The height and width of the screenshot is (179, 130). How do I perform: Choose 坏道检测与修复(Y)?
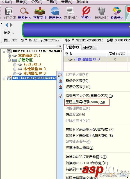click(x=79, y=148)
